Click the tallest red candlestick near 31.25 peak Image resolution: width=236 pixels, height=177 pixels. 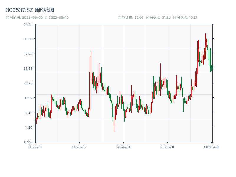(x=206, y=46)
